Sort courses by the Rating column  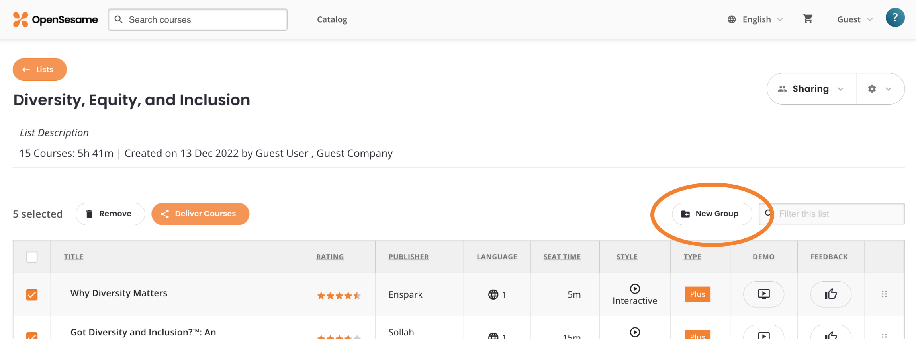(x=329, y=257)
